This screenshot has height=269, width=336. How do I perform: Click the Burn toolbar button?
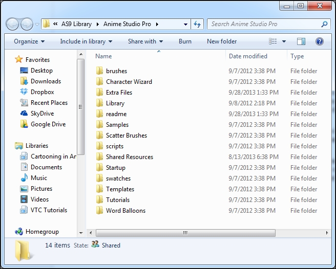click(185, 41)
